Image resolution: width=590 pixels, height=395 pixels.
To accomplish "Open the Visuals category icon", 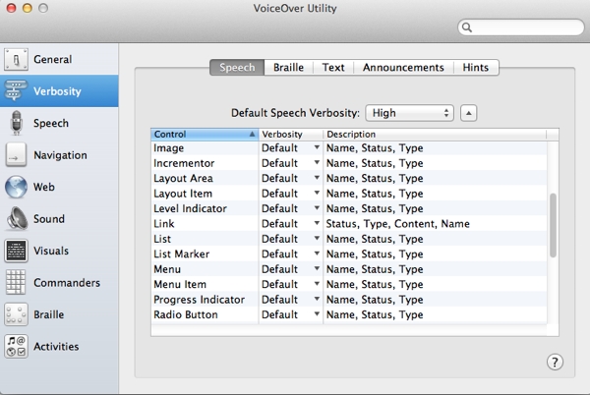I will pos(16,251).
